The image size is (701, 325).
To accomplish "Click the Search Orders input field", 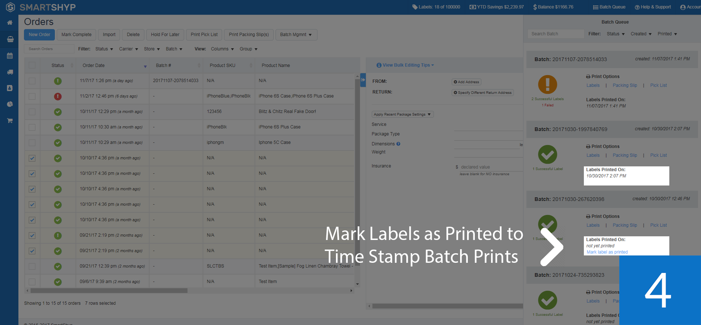I will pyautogui.click(x=49, y=49).
